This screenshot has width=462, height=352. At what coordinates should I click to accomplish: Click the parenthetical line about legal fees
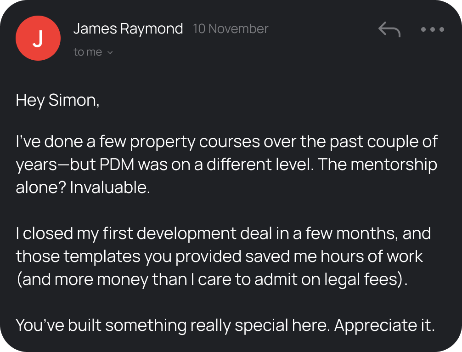tap(212, 279)
